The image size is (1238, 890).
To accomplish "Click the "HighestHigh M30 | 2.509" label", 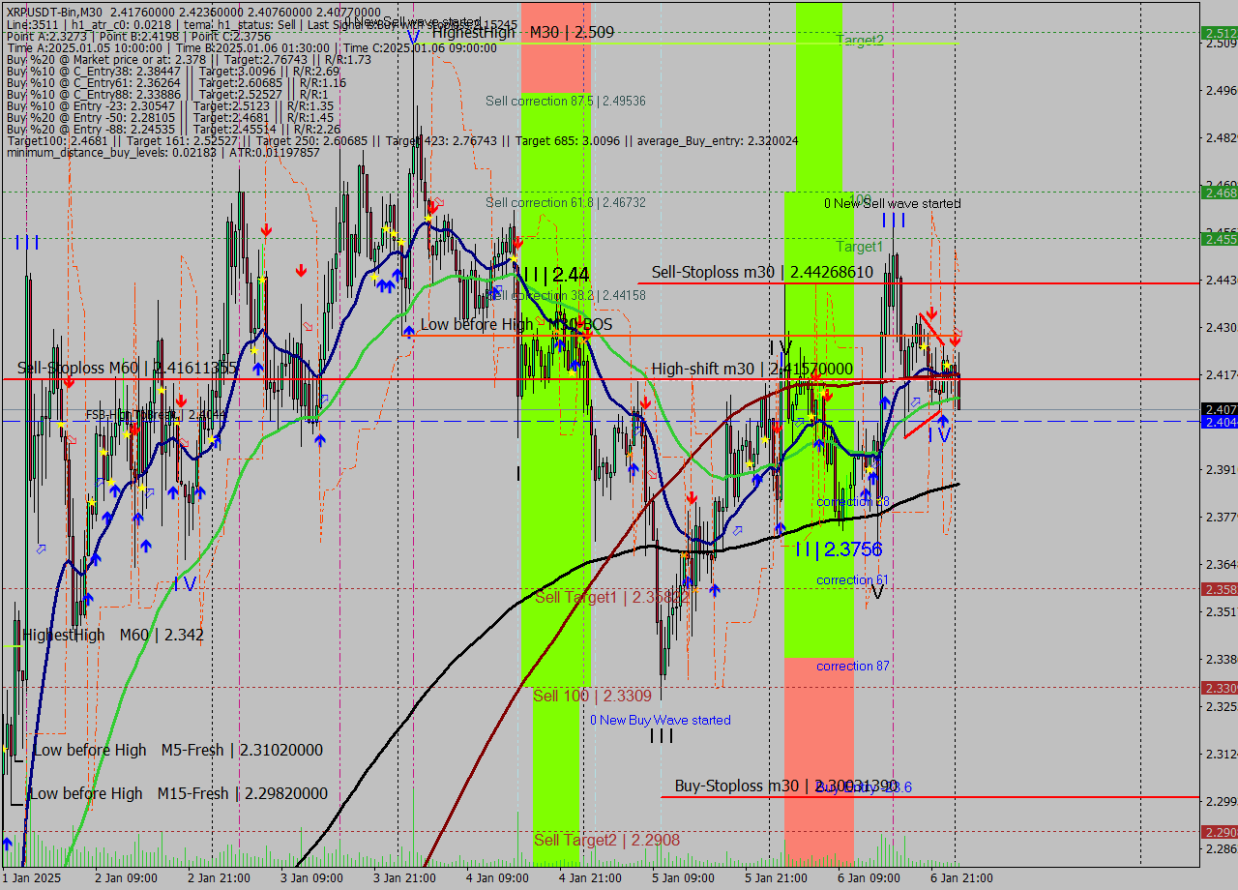I will coord(523,32).
